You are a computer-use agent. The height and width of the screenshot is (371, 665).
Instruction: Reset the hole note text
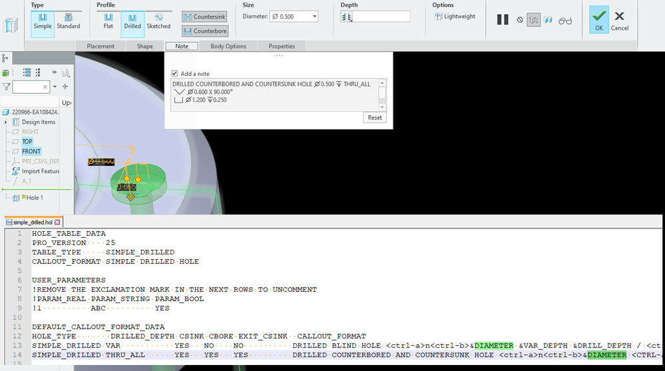pyautogui.click(x=375, y=118)
